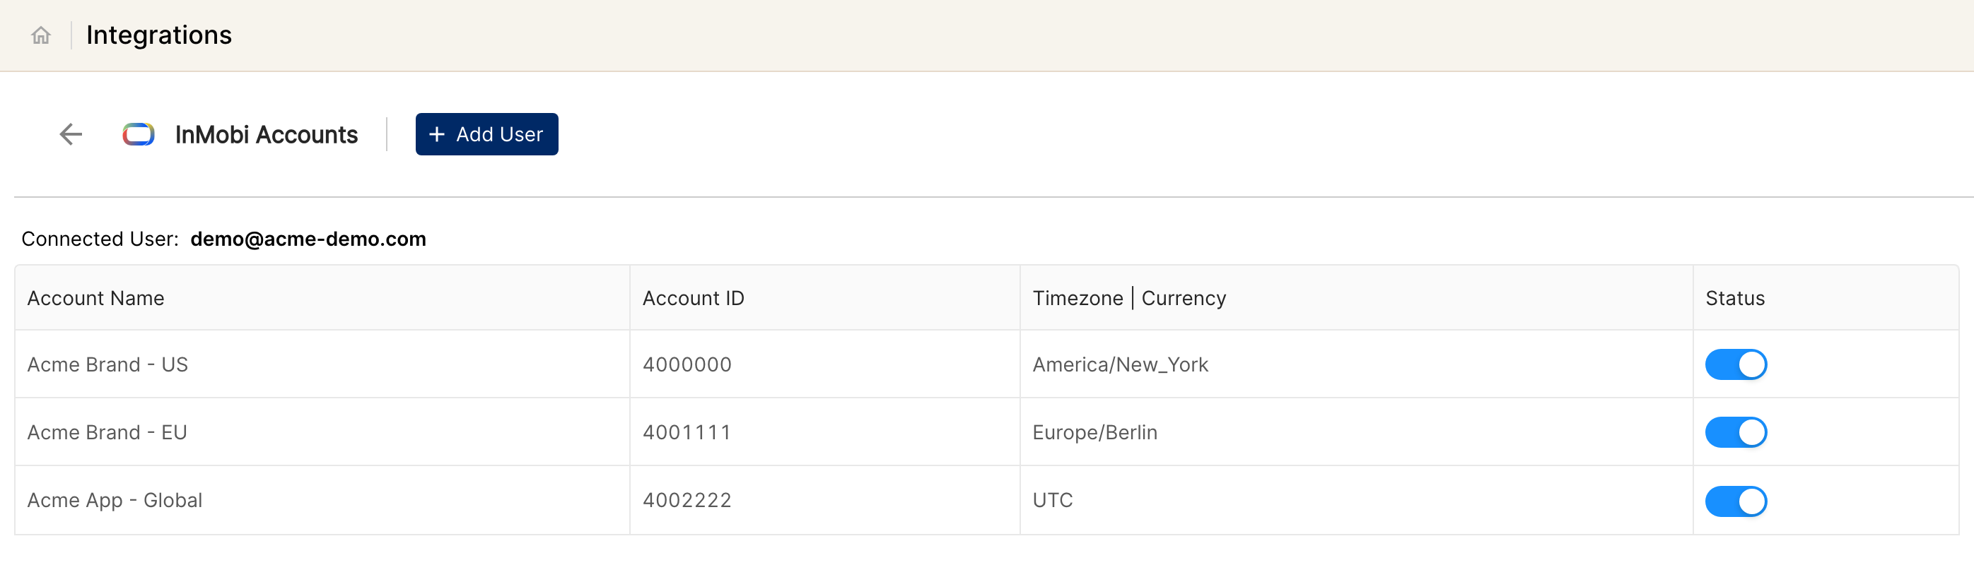Select connected user email demo@acme-demo.com
Screen dimensions: 1974x565
308,239
